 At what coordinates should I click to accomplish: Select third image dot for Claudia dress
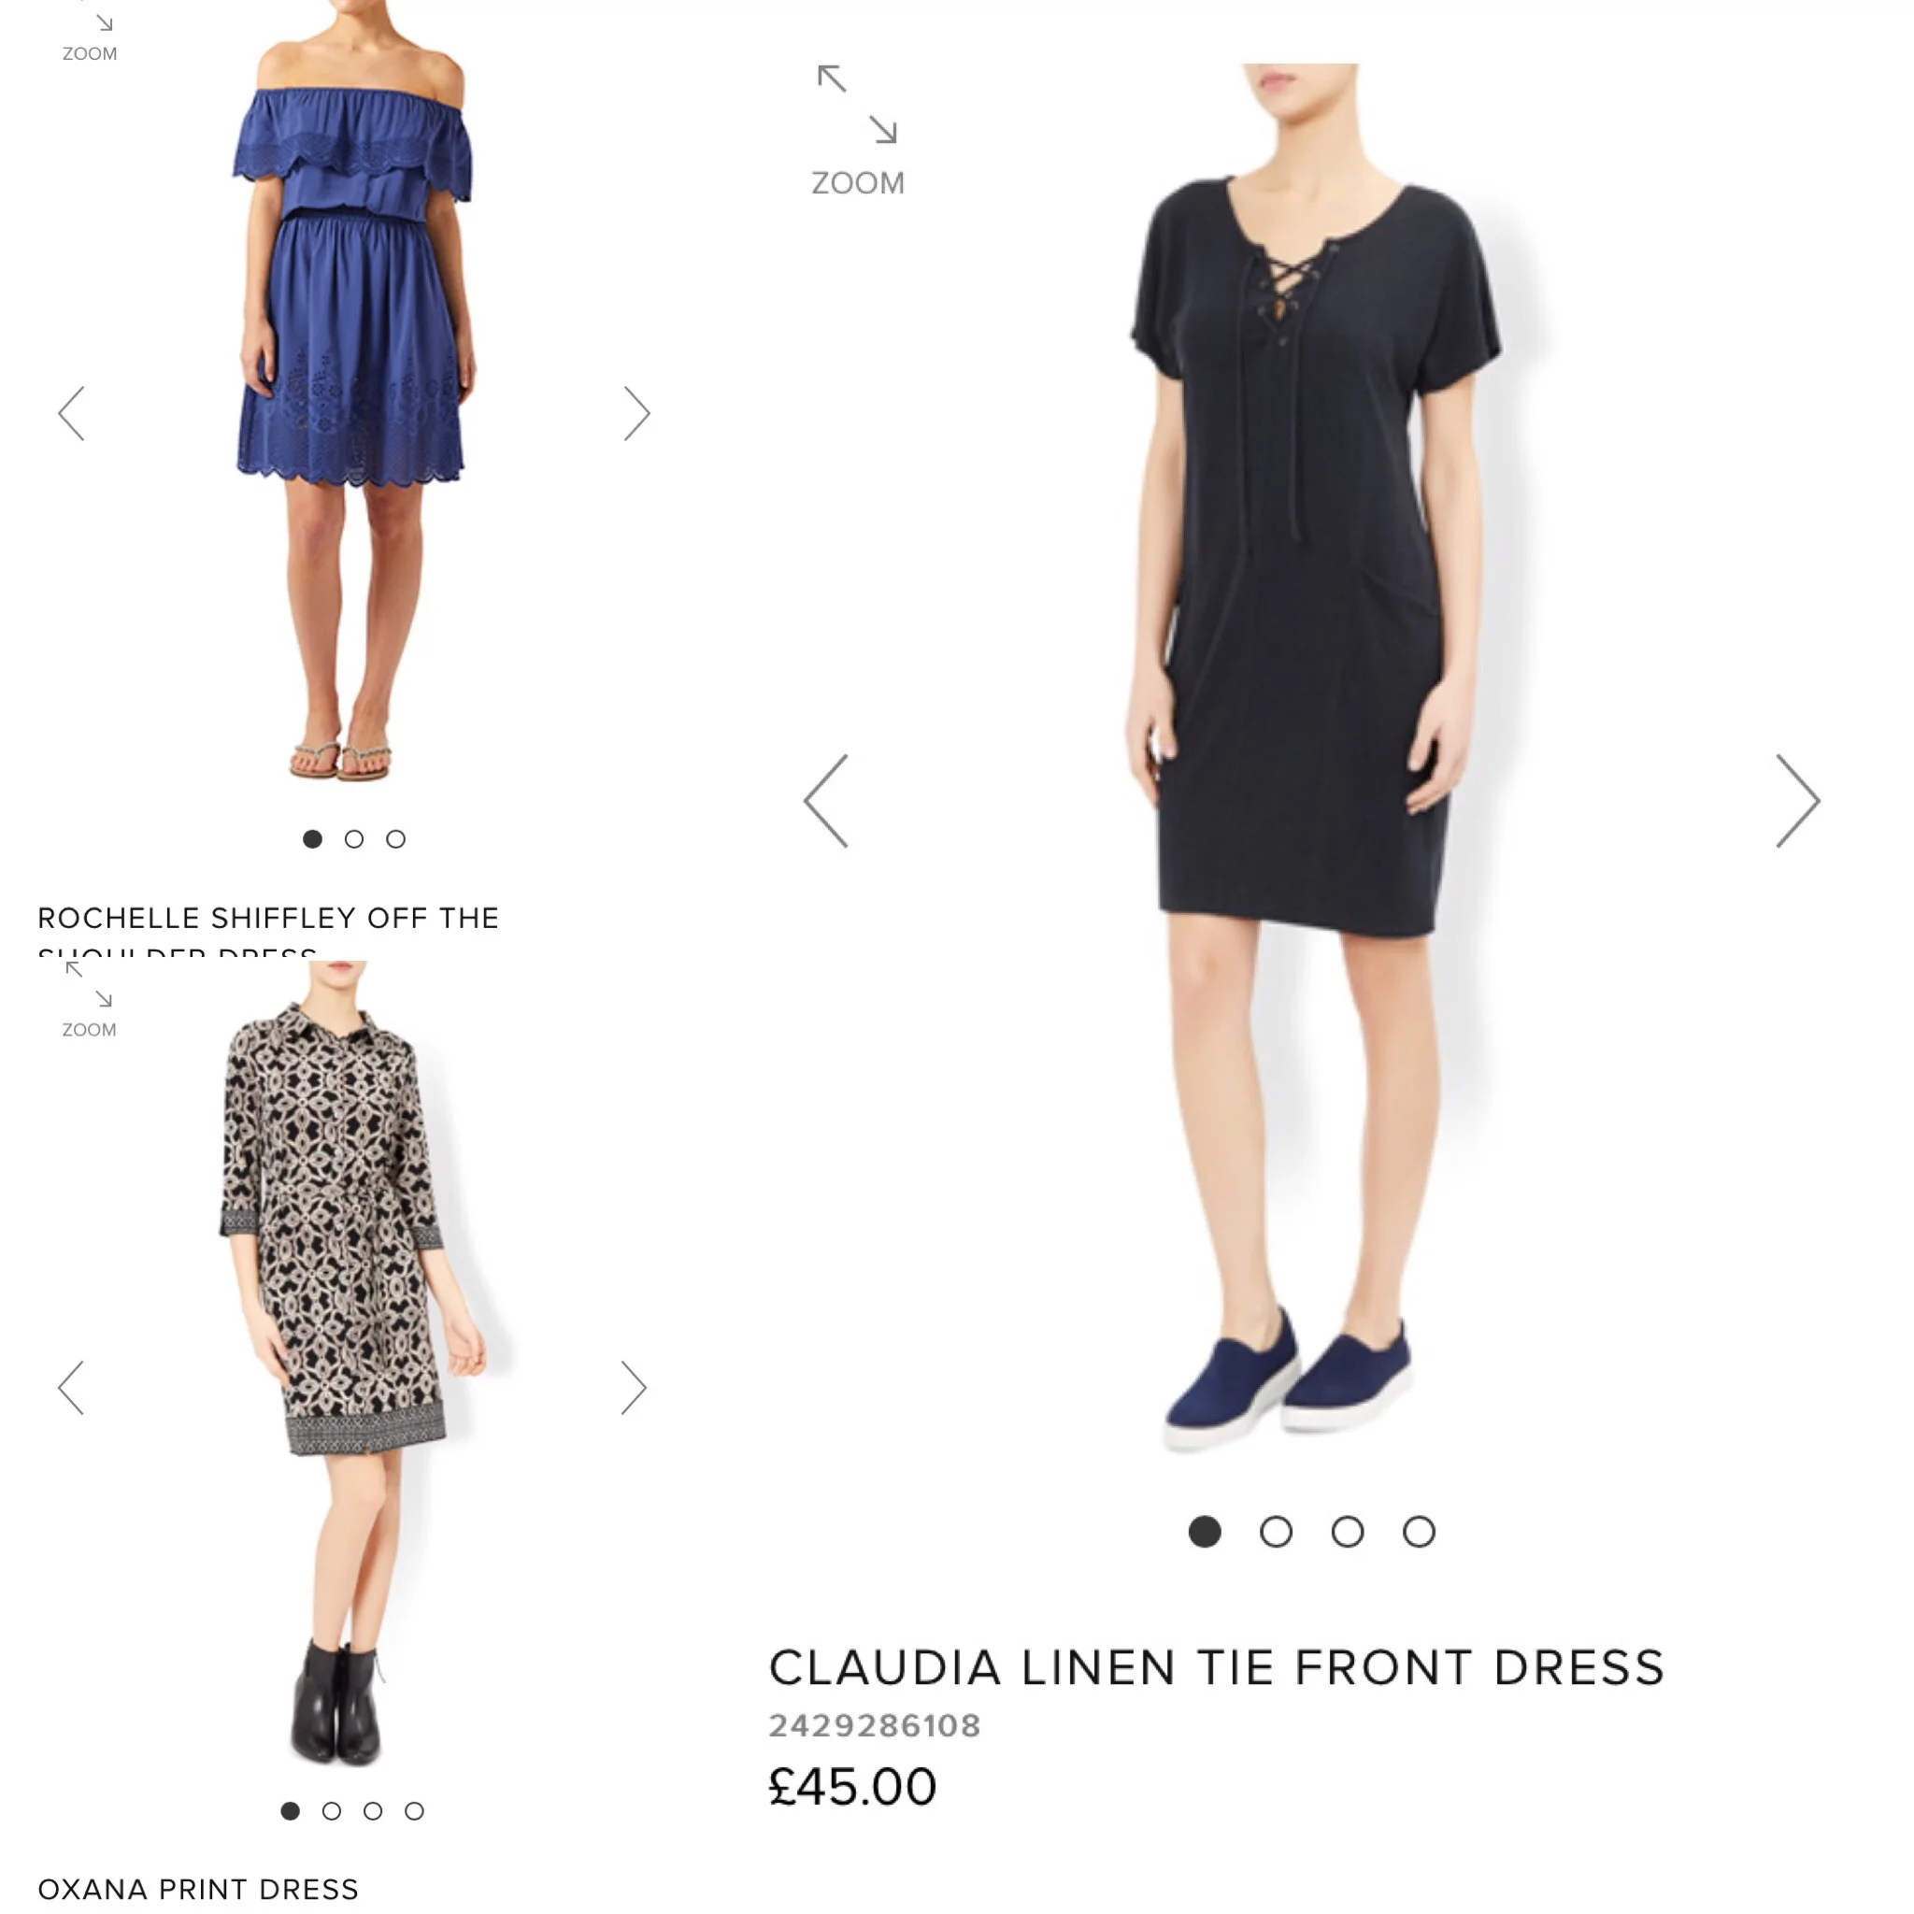coord(1348,1532)
